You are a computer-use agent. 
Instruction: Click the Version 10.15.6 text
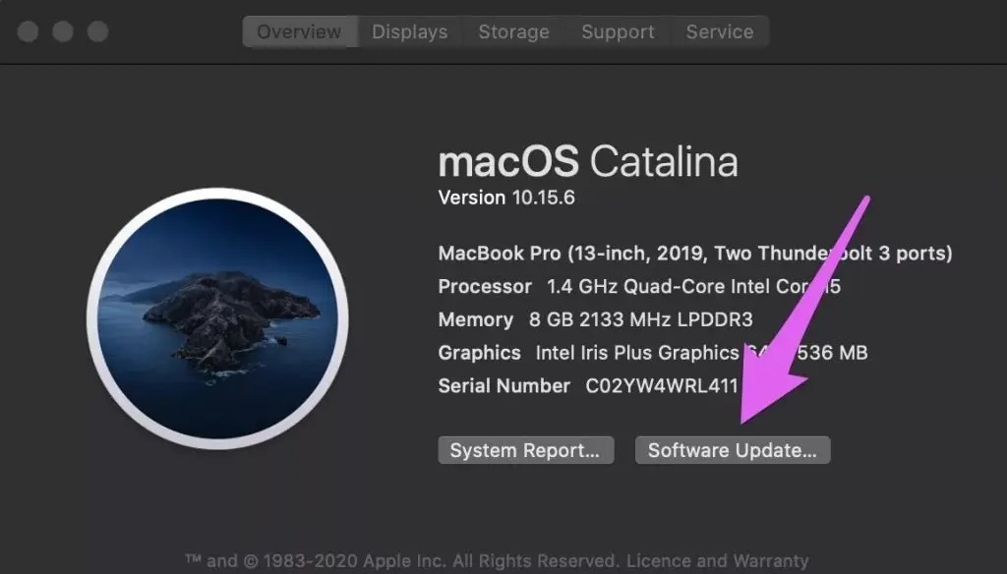point(506,197)
